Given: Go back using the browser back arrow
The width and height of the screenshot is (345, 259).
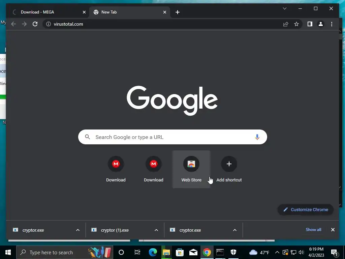Looking at the screenshot, I should pos(13,24).
